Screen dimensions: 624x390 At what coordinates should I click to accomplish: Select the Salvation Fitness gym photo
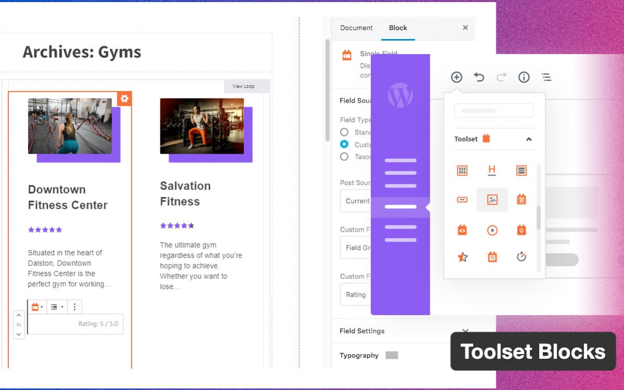pos(202,126)
